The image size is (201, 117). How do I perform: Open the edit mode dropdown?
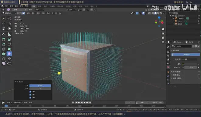tap(9, 13)
